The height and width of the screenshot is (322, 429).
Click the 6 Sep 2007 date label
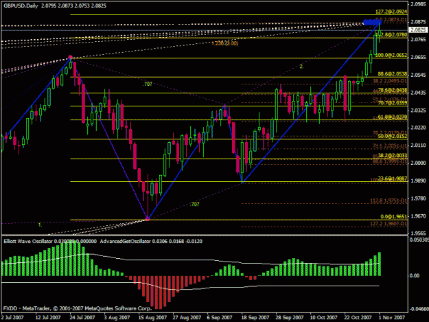(x=220, y=318)
